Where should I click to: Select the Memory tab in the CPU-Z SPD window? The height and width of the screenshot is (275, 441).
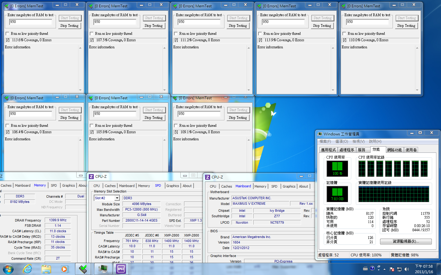[144, 186]
